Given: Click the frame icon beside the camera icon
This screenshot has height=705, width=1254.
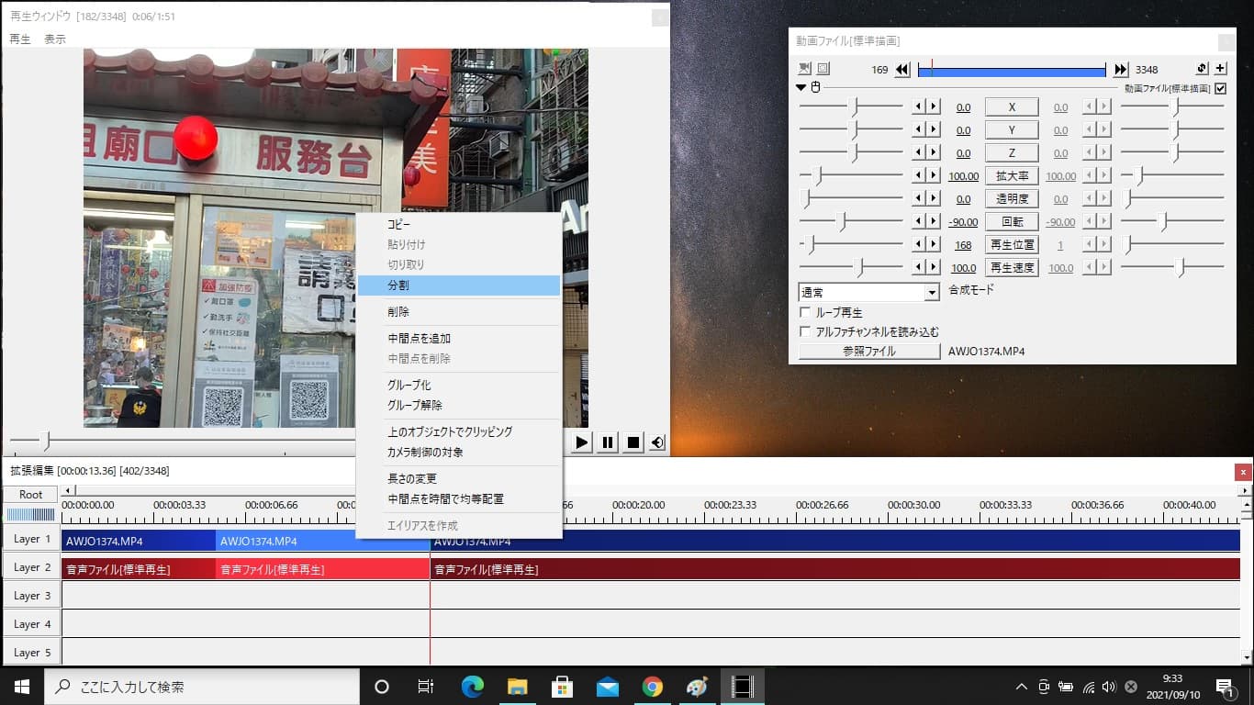Looking at the screenshot, I should click(x=823, y=69).
